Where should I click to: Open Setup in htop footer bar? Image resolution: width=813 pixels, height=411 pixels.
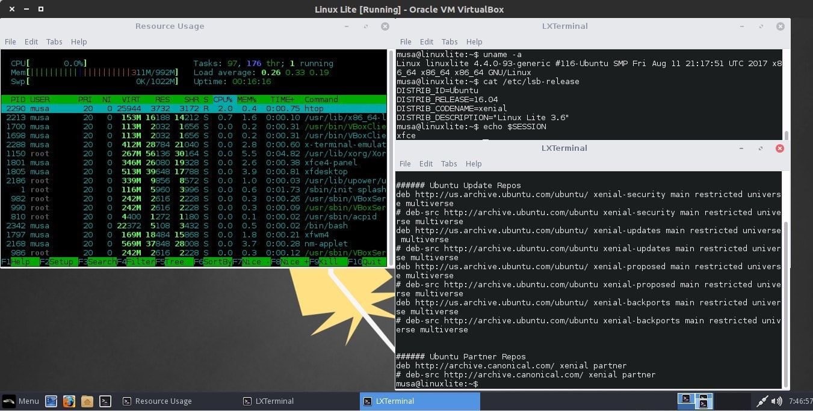coord(61,262)
